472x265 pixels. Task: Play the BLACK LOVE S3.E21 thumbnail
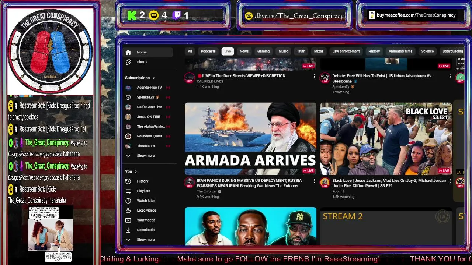coord(386,139)
